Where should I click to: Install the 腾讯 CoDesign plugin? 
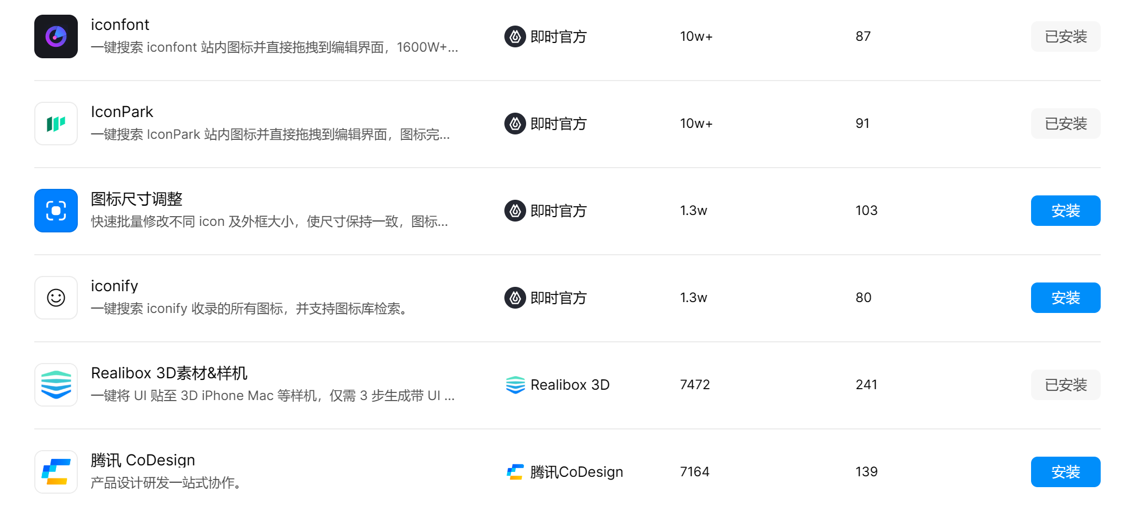(x=1065, y=472)
